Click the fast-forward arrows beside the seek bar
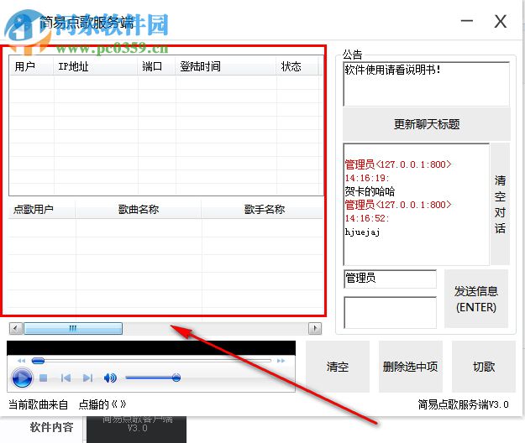The height and width of the screenshot is (443, 525). click(x=281, y=361)
